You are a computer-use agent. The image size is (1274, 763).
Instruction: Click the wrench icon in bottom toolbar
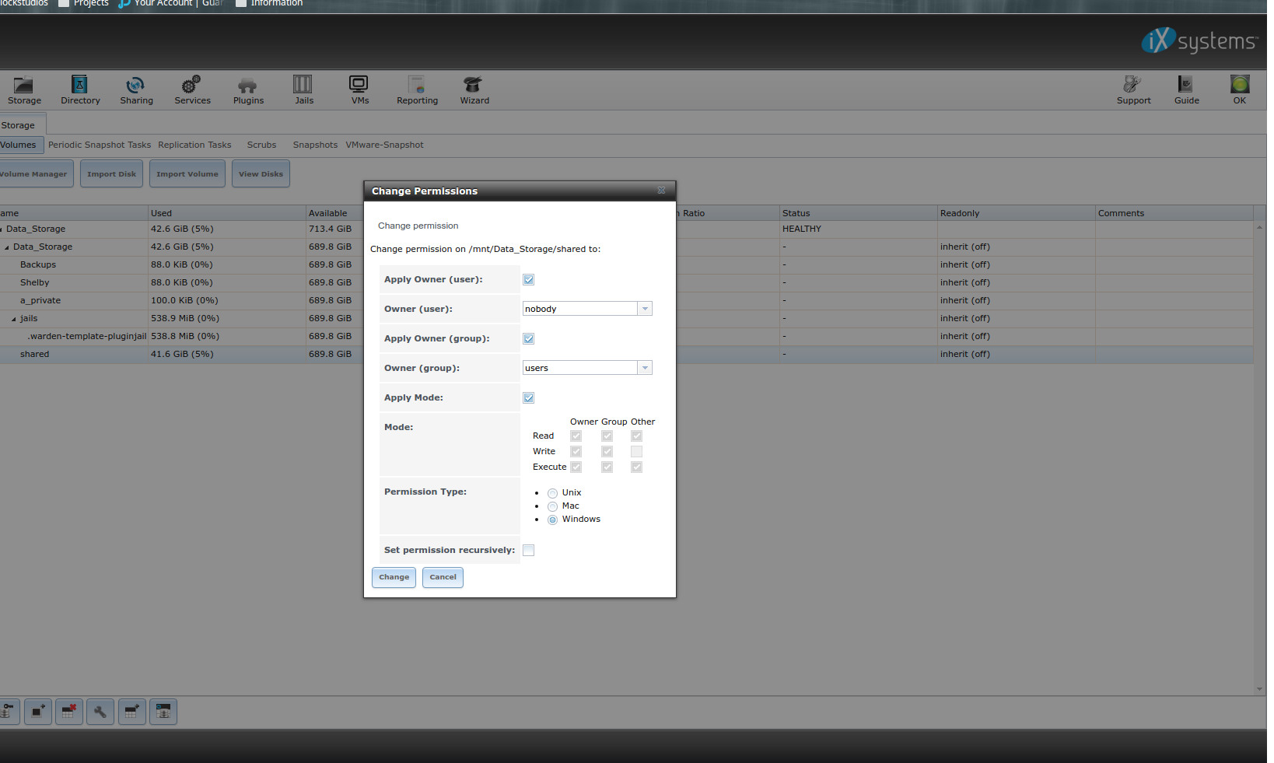(100, 712)
